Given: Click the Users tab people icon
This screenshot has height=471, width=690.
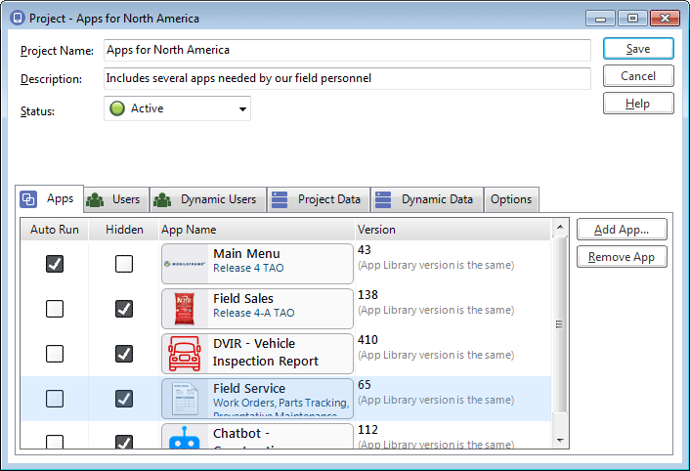Looking at the screenshot, I should 95,199.
